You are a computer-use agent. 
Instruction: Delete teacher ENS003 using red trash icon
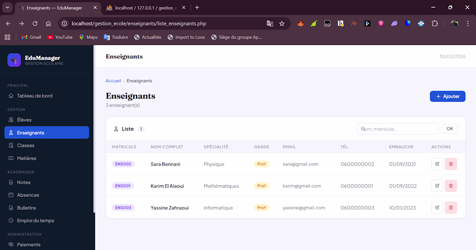(451, 208)
